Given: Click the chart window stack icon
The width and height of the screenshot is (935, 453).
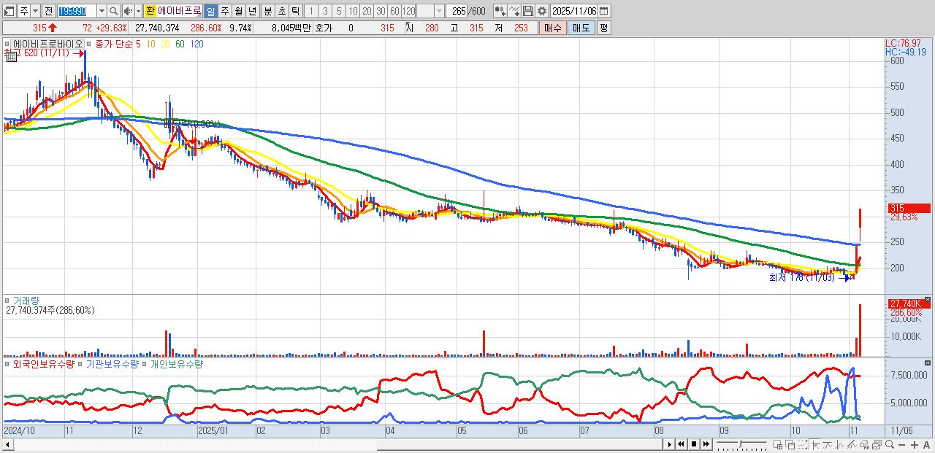Looking at the screenshot, I should point(877,445).
